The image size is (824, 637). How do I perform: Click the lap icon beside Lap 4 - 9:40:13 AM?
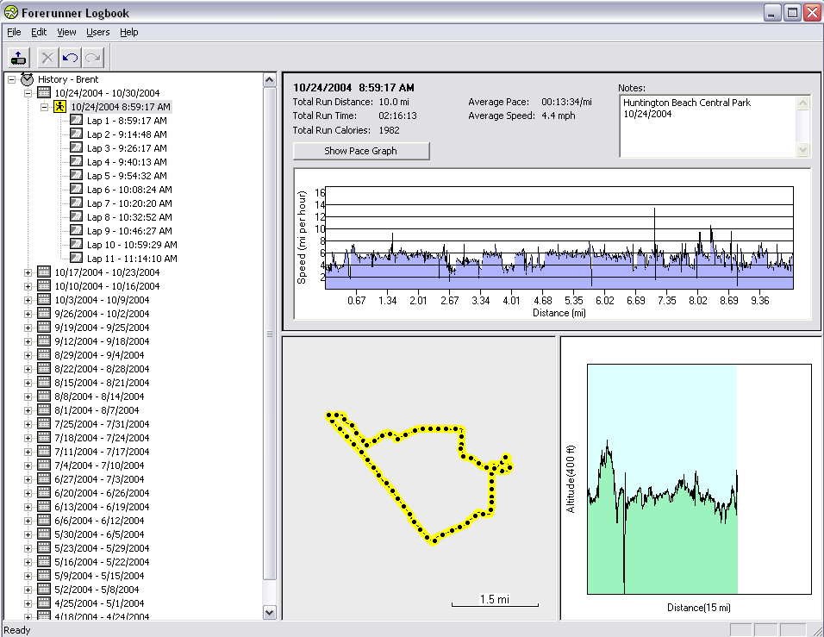pos(76,162)
